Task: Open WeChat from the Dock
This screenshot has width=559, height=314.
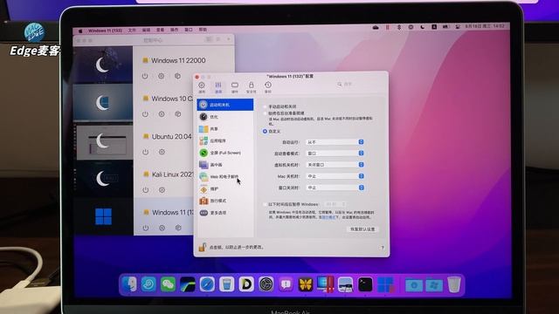Action: click(x=168, y=284)
